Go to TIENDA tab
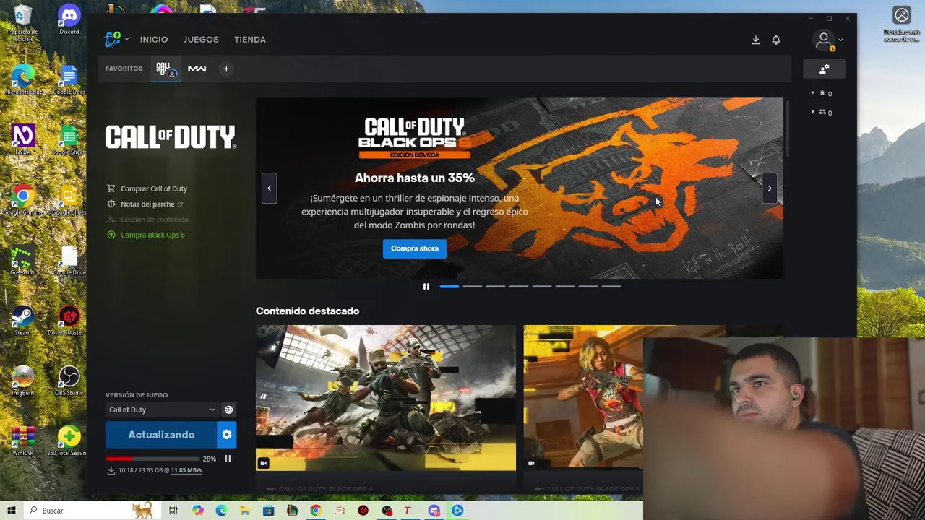The height and width of the screenshot is (520, 925). tap(250, 40)
